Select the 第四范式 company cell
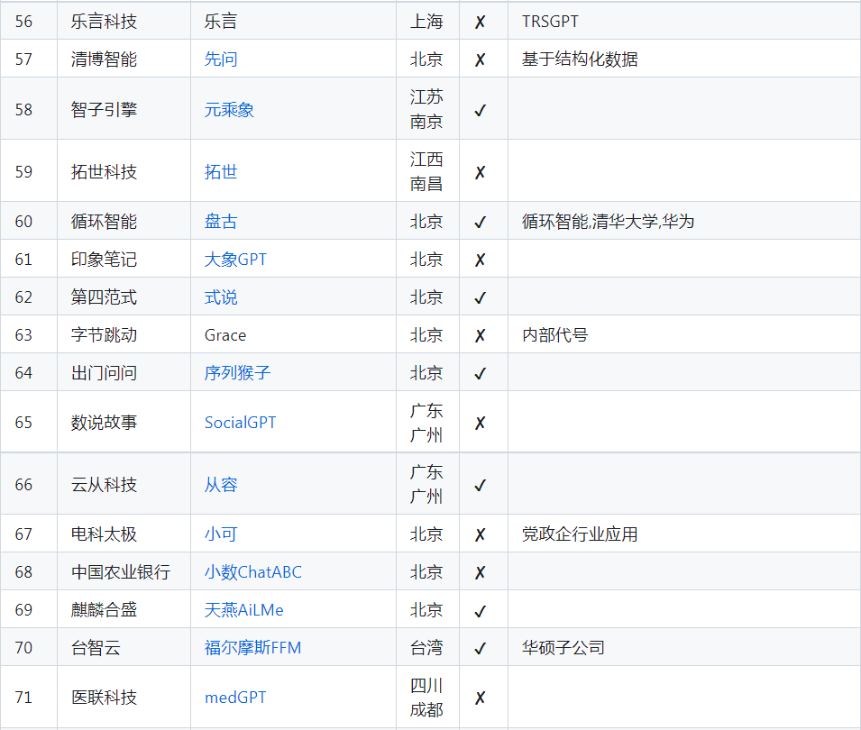Image resolution: width=861 pixels, height=730 pixels. tap(124, 297)
